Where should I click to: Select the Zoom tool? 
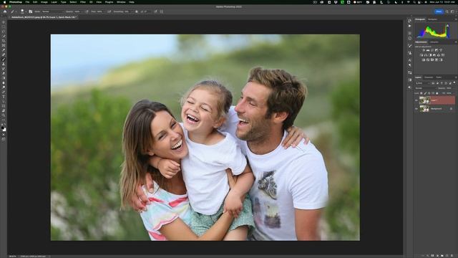pos(4,115)
